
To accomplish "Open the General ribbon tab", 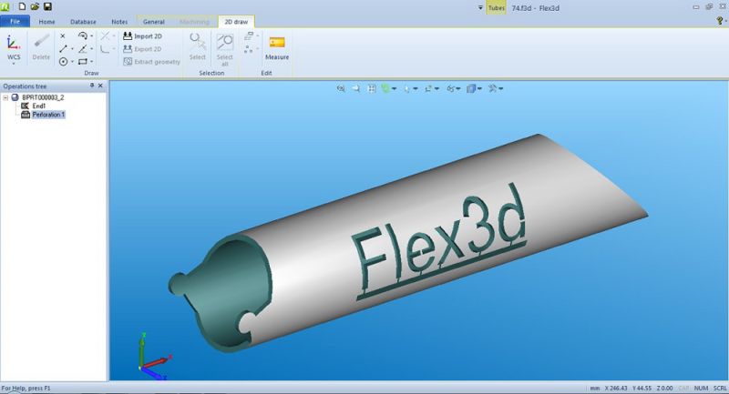I will (x=153, y=21).
